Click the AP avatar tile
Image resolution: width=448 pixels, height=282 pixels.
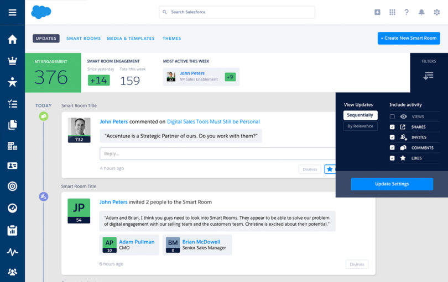(x=110, y=245)
